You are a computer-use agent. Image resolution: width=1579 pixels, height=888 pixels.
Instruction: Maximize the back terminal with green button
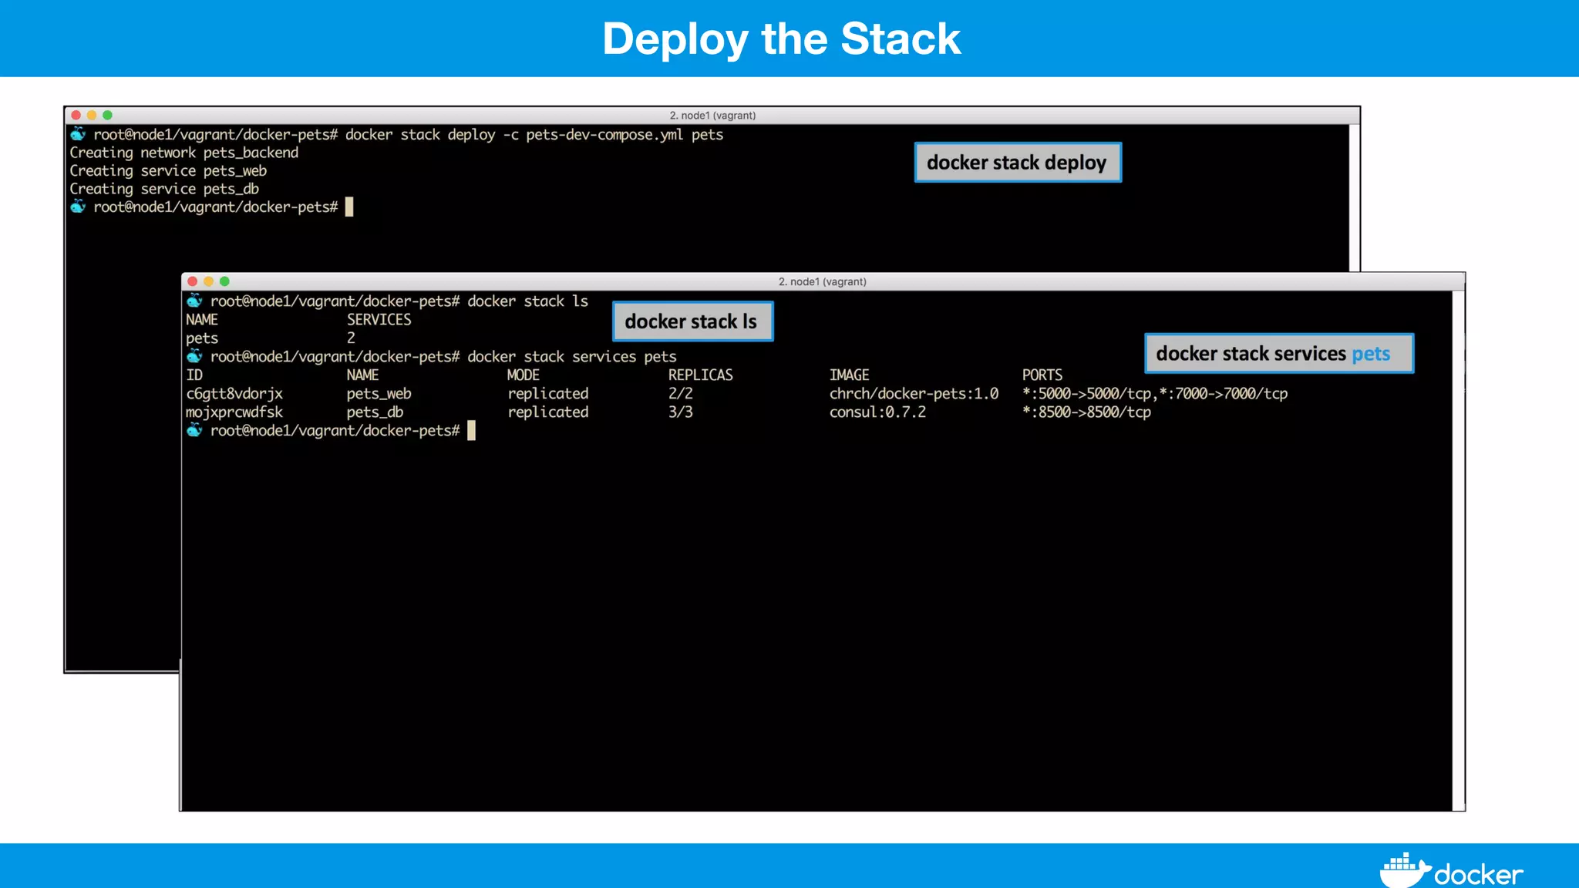pos(107,115)
